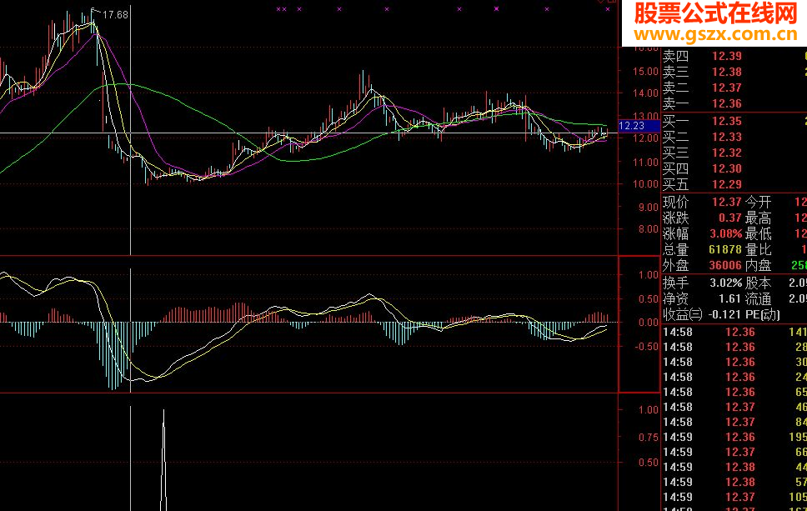Click the 股本 label
This screenshot has height=511, width=807.
758,283
